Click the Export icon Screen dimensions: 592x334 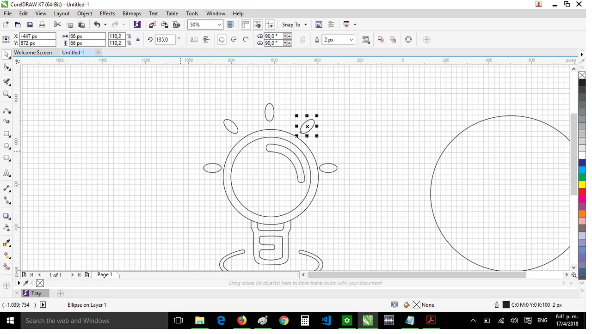click(165, 24)
